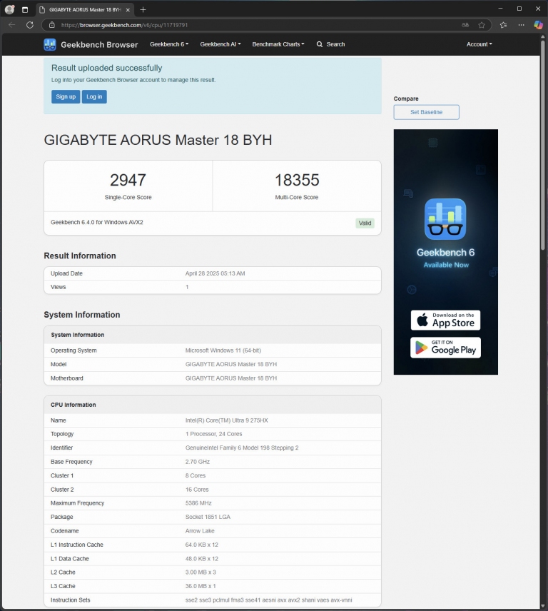
Task: Open a new tab with plus icon
Action: 143,10
